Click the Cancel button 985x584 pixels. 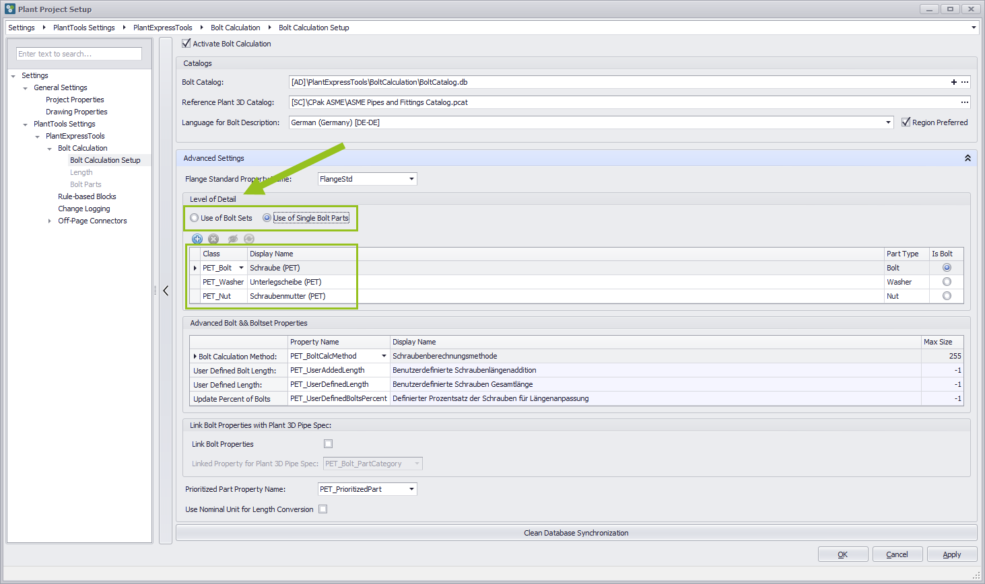pos(897,554)
